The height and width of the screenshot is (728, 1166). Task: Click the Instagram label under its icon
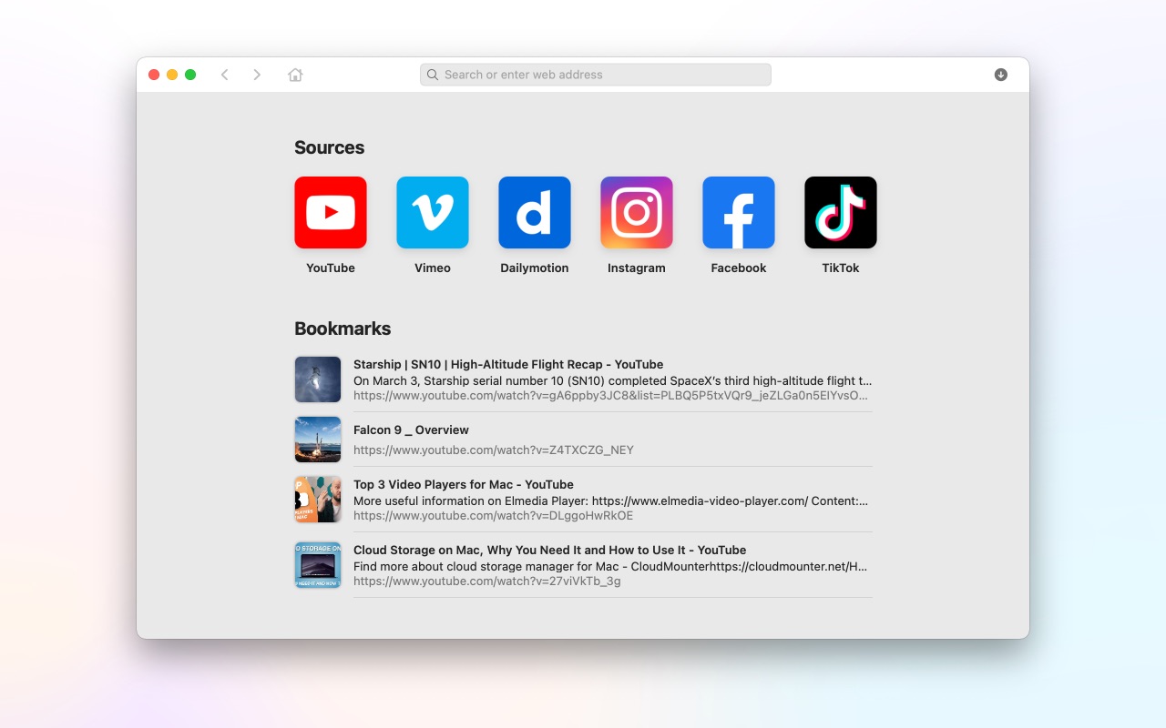(x=637, y=268)
